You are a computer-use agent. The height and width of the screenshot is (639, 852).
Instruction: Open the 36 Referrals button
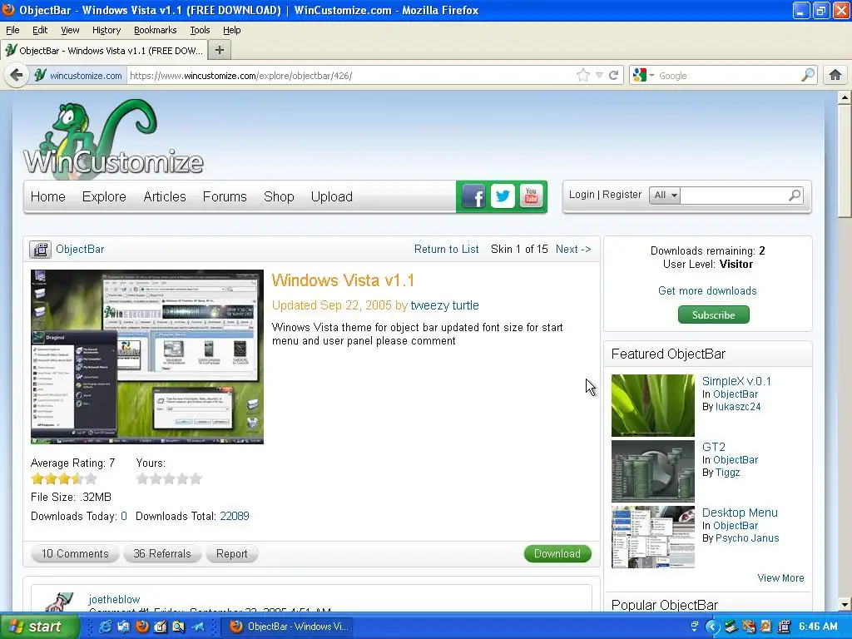[x=162, y=553]
